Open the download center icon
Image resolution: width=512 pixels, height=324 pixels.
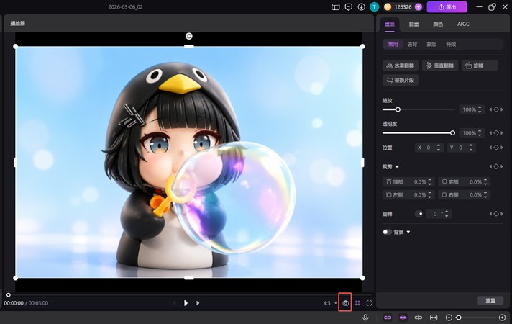pos(361,7)
